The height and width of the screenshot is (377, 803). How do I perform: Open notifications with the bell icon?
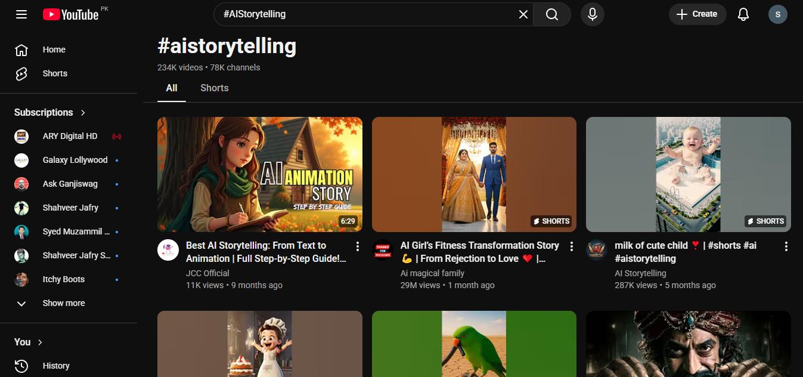coord(743,14)
